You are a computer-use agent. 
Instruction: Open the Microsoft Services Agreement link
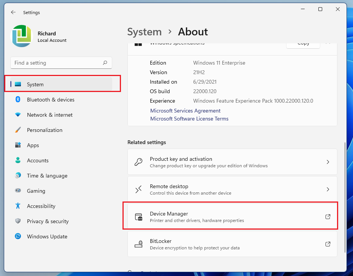[x=185, y=111]
